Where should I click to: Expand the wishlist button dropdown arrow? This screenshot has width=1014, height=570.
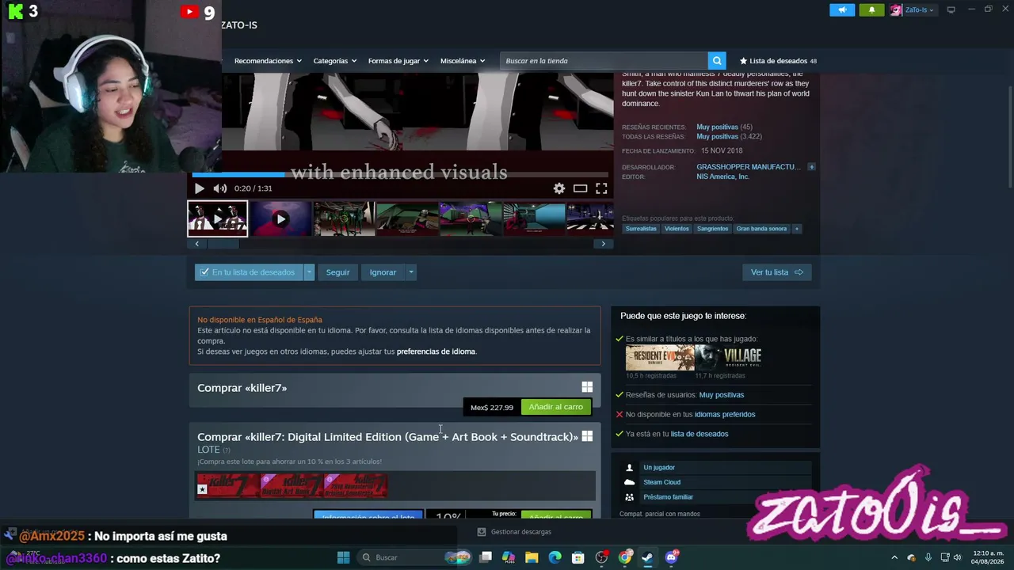309,272
